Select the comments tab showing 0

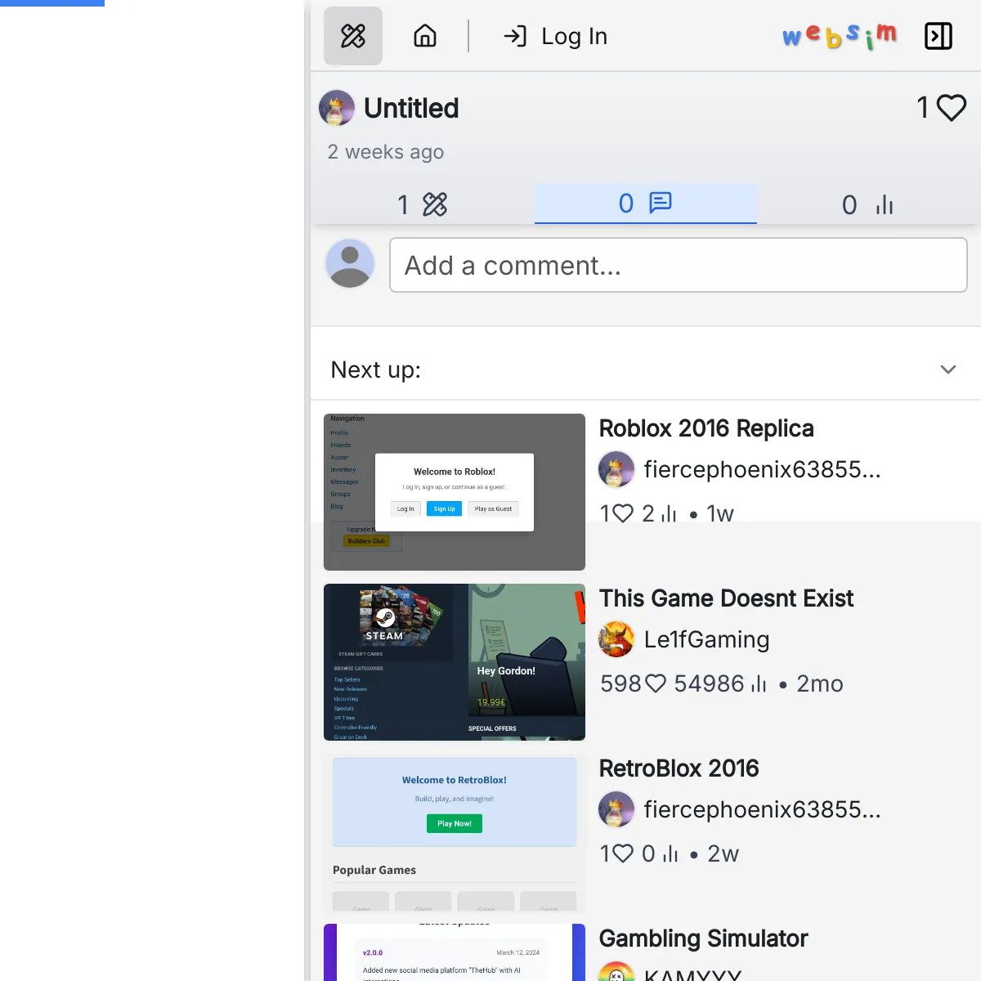pos(646,203)
